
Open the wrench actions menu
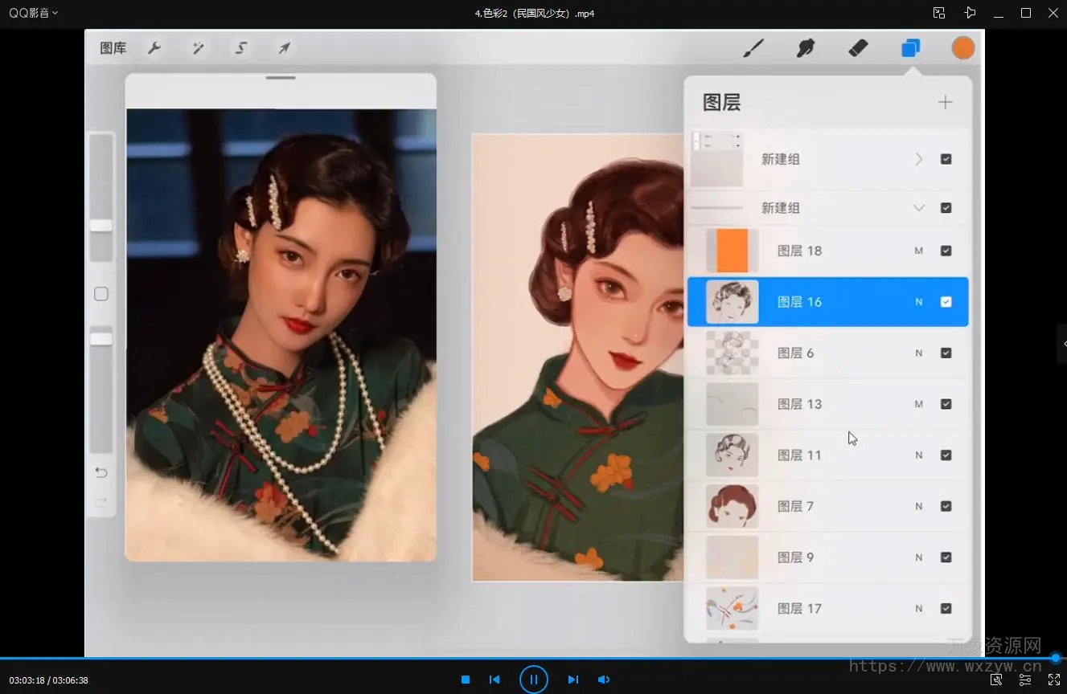[154, 48]
